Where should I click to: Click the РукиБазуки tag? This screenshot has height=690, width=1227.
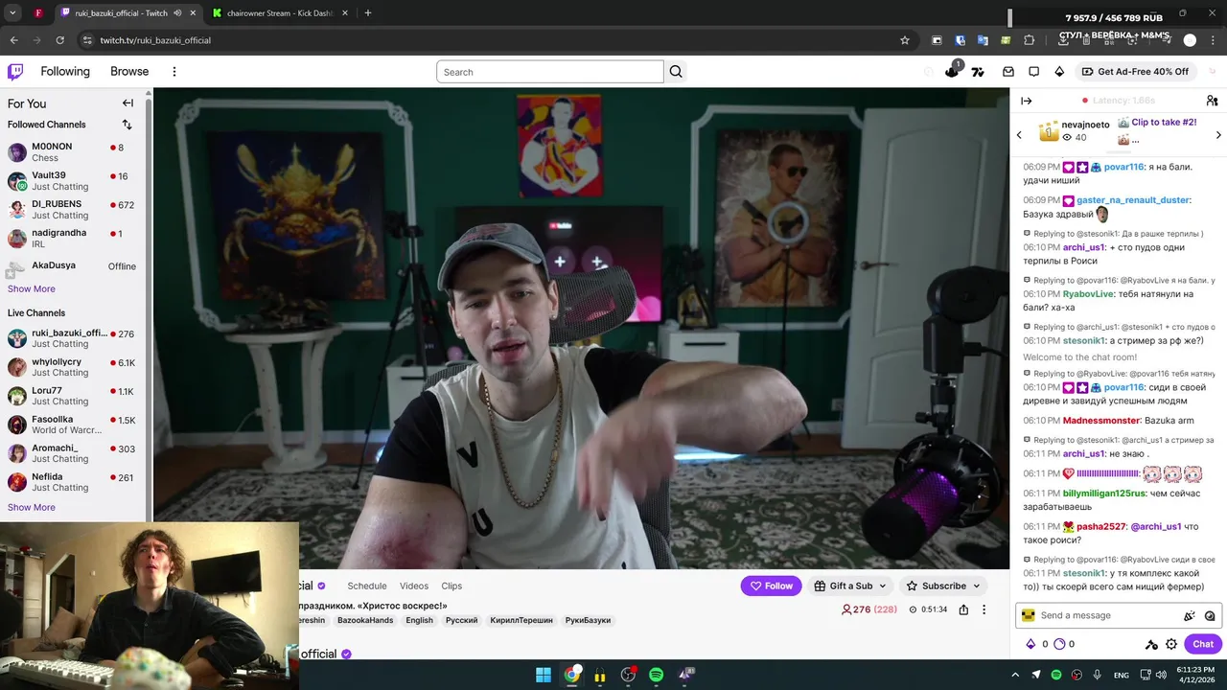(x=588, y=620)
